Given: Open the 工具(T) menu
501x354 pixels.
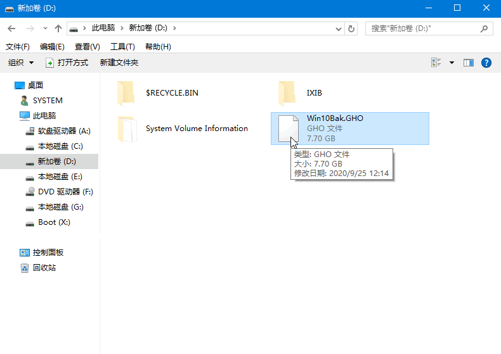Looking at the screenshot, I should click(x=122, y=47).
